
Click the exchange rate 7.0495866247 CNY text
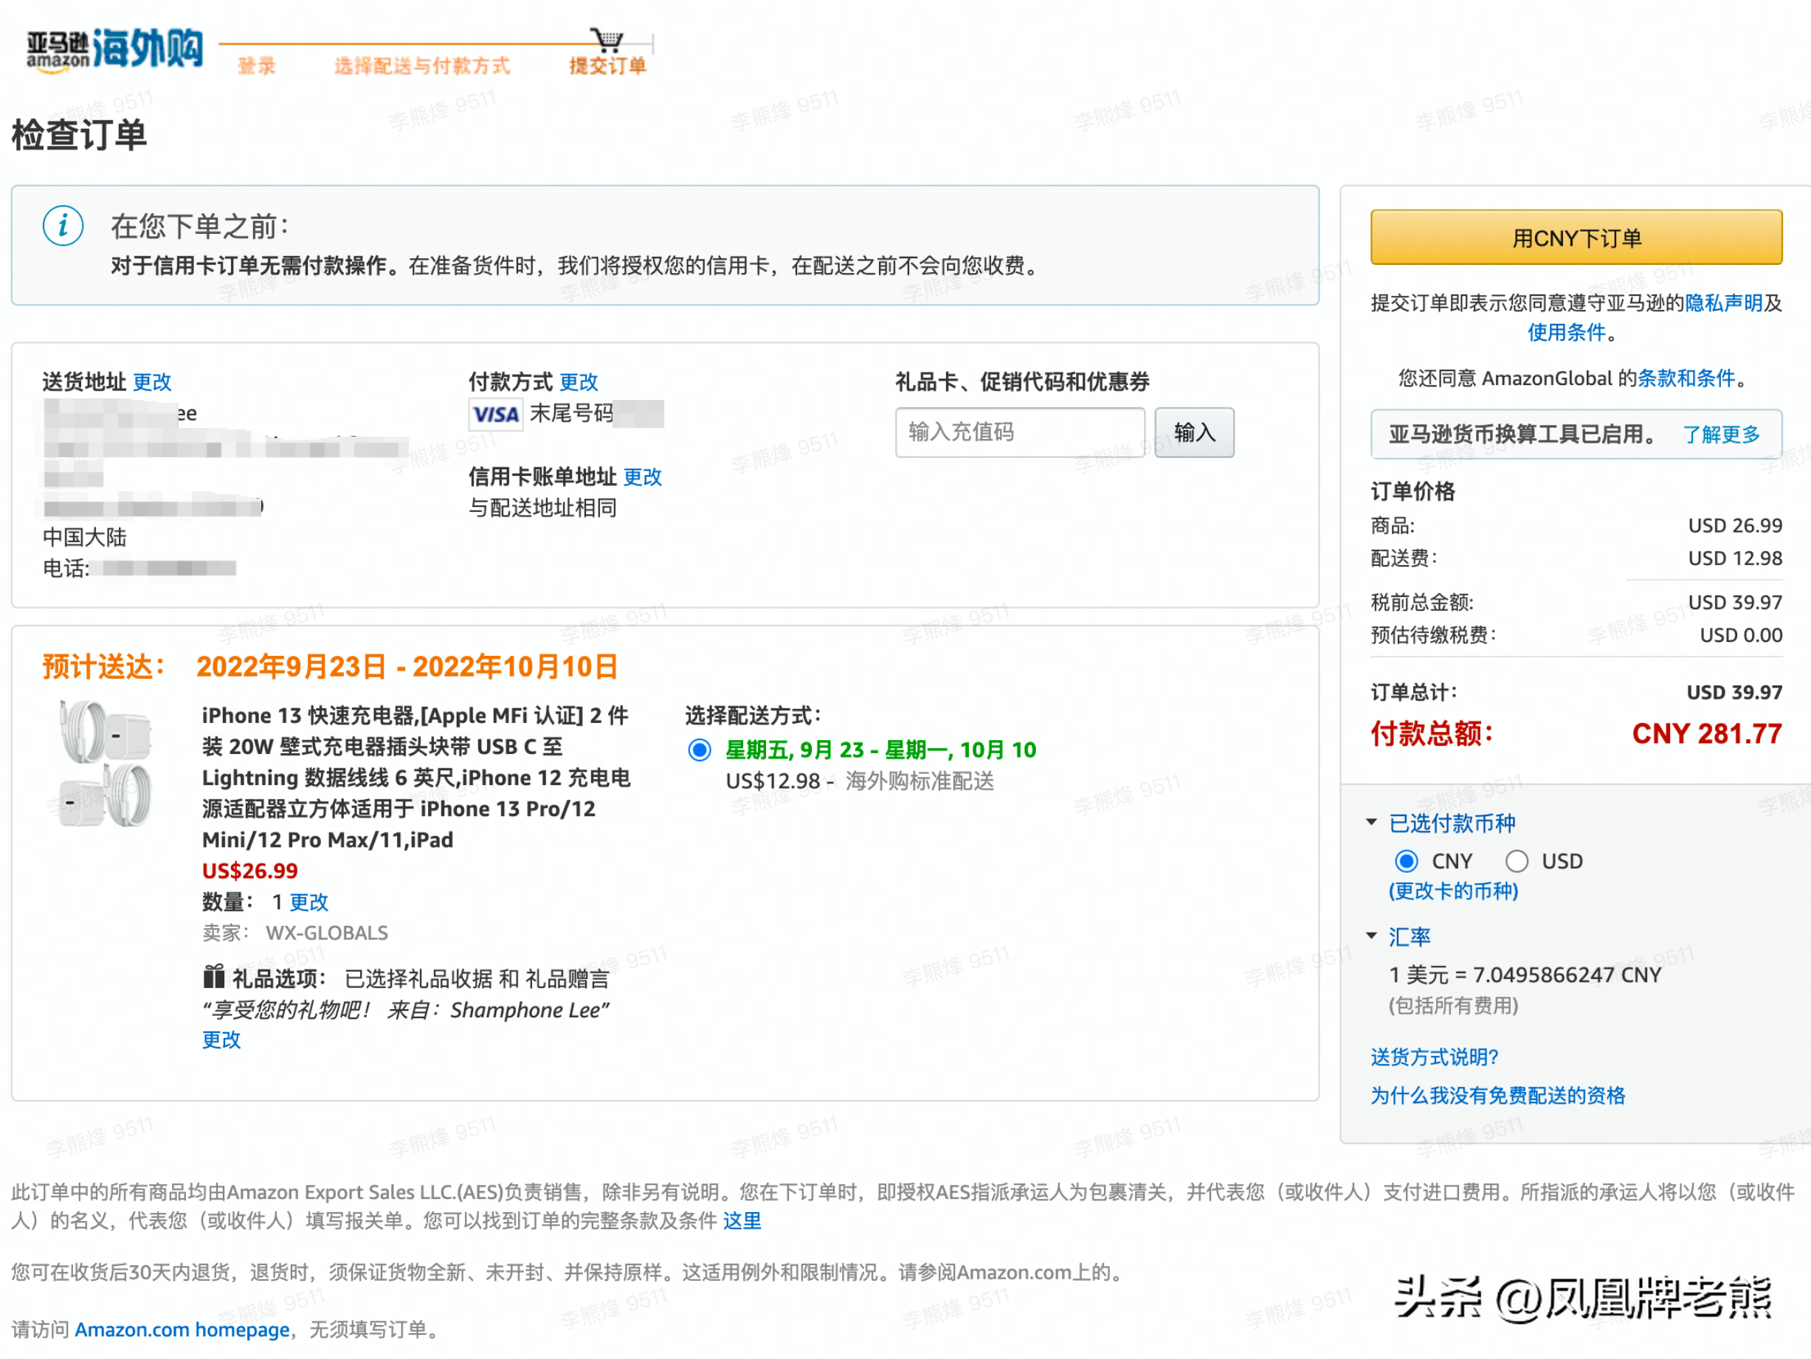(x=1525, y=974)
